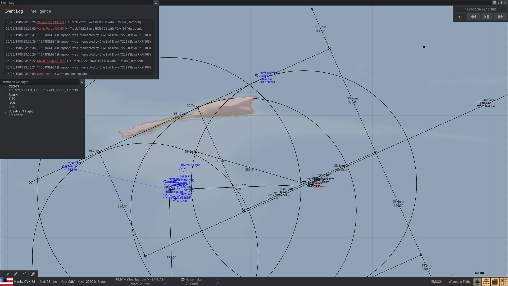508x286 pixels.
Task: Toggle play/pause simulation
Action: (x=487, y=17)
